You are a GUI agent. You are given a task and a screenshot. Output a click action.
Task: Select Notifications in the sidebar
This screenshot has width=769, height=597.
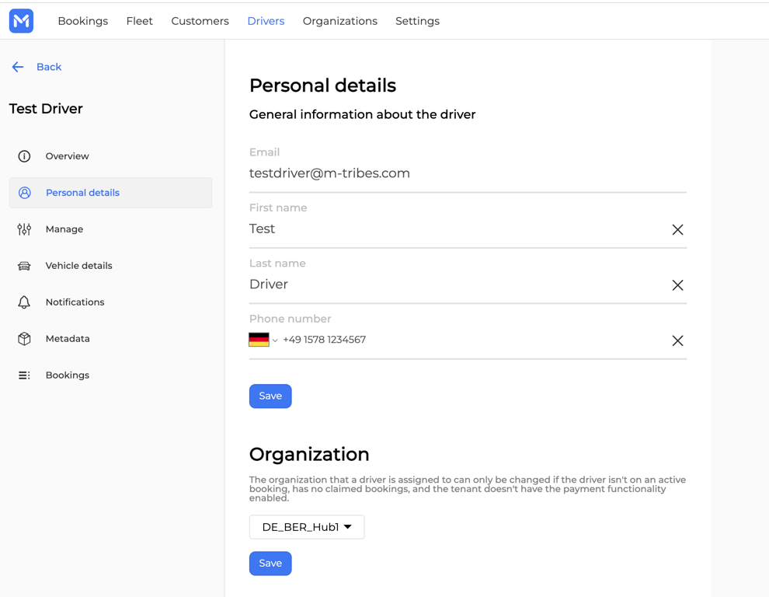click(110, 302)
